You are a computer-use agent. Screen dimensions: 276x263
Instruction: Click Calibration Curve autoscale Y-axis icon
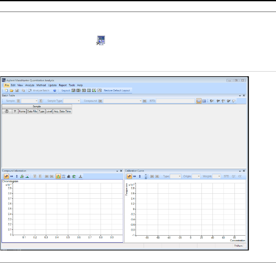click(x=140, y=176)
